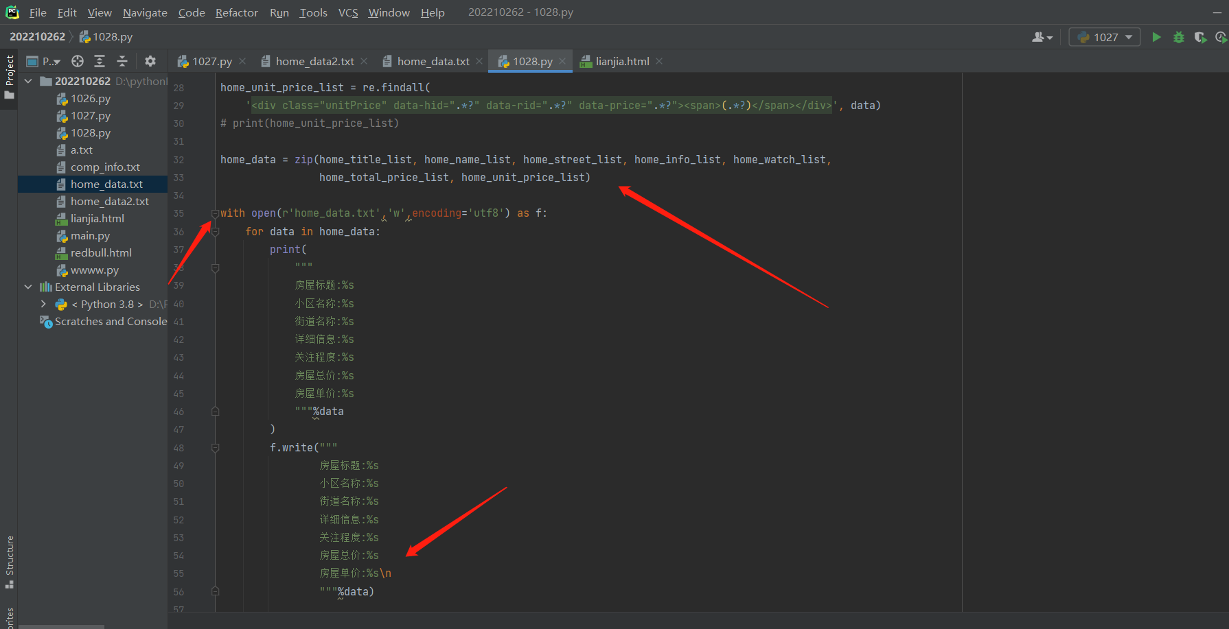Screen dimensions: 1229x629
Task: Open the Code menu
Action: coord(192,12)
